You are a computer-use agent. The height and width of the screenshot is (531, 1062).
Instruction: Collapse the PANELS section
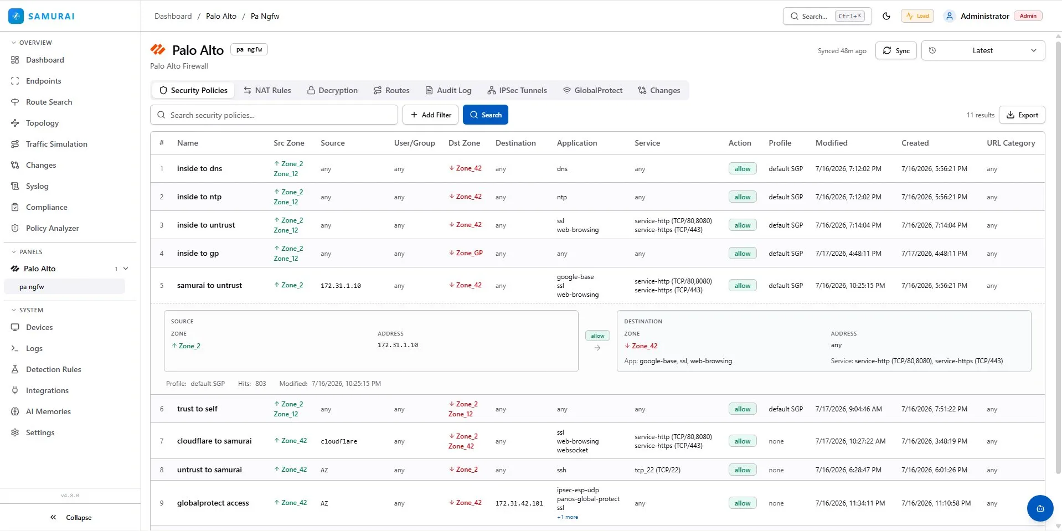(27, 252)
